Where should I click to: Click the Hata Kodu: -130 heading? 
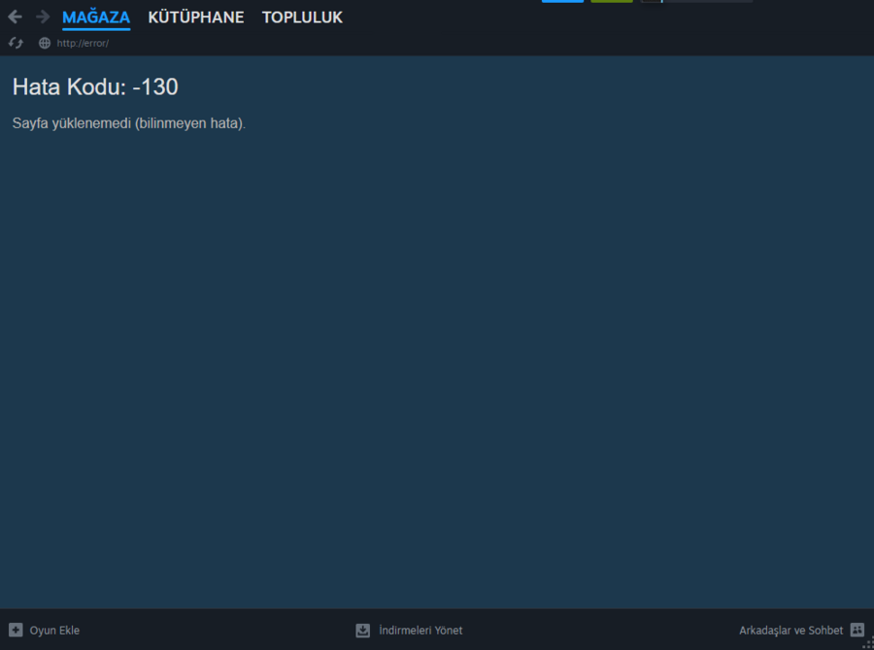pyautogui.click(x=95, y=87)
